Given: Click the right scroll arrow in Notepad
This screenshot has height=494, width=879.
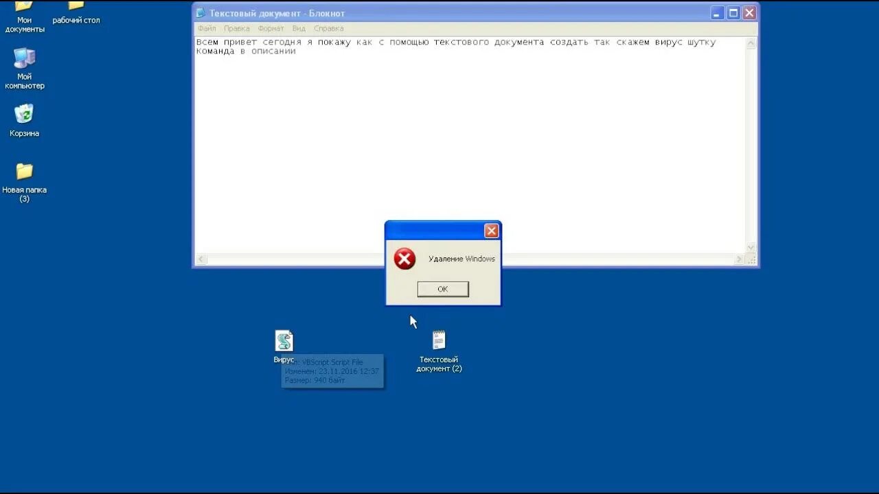Looking at the screenshot, I should click(739, 259).
